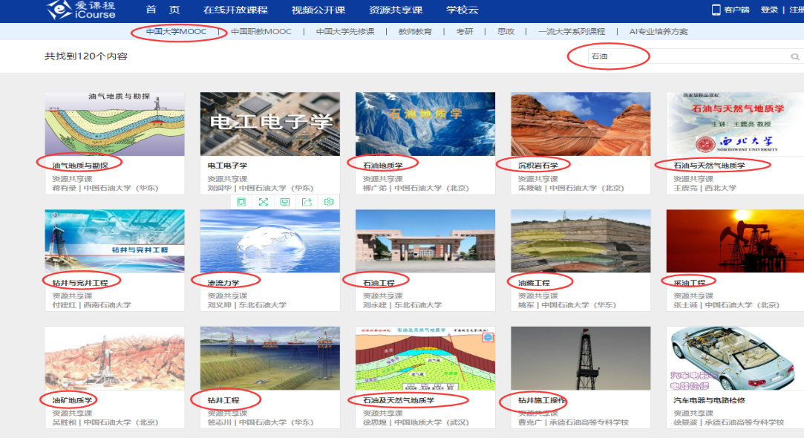Viewport: 804px width, 438px height.
Task: Click the 钻井与完井工程 course title link
Action: click(80, 283)
